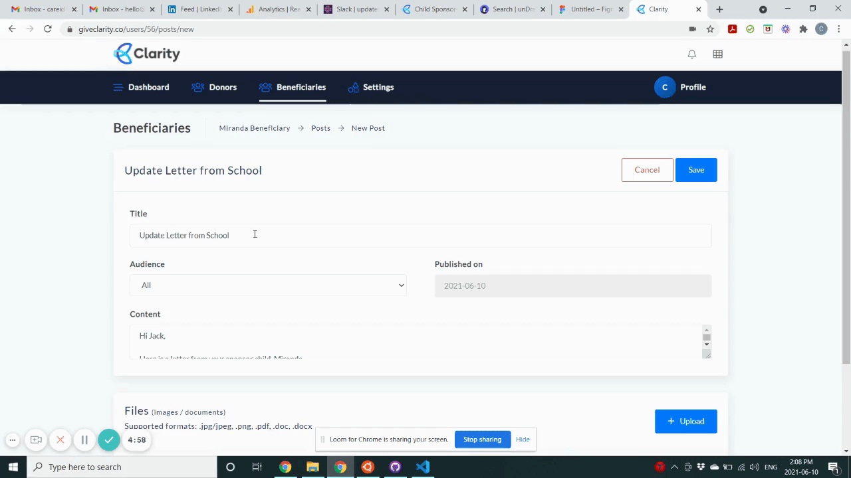Bookmark the page with the star icon
Image resolution: width=851 pixels, height=478 pixels.
(711, 29)
